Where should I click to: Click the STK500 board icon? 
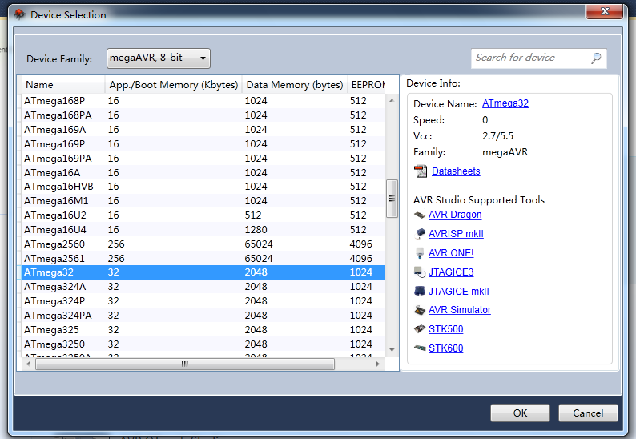click(x=420, y=329)
